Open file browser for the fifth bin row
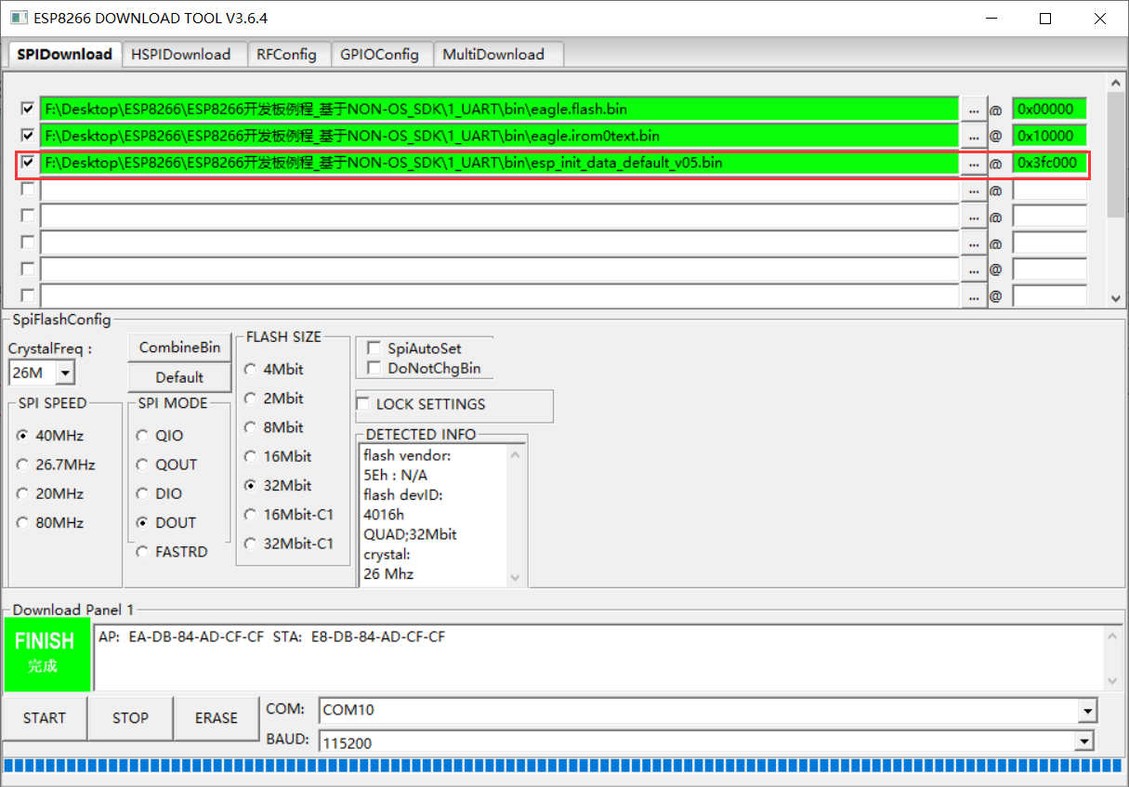The image size is (1129, 787). 974,216
